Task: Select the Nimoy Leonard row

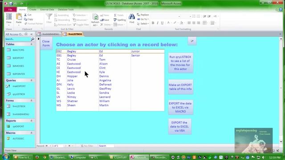Action: tap(110, 97)
